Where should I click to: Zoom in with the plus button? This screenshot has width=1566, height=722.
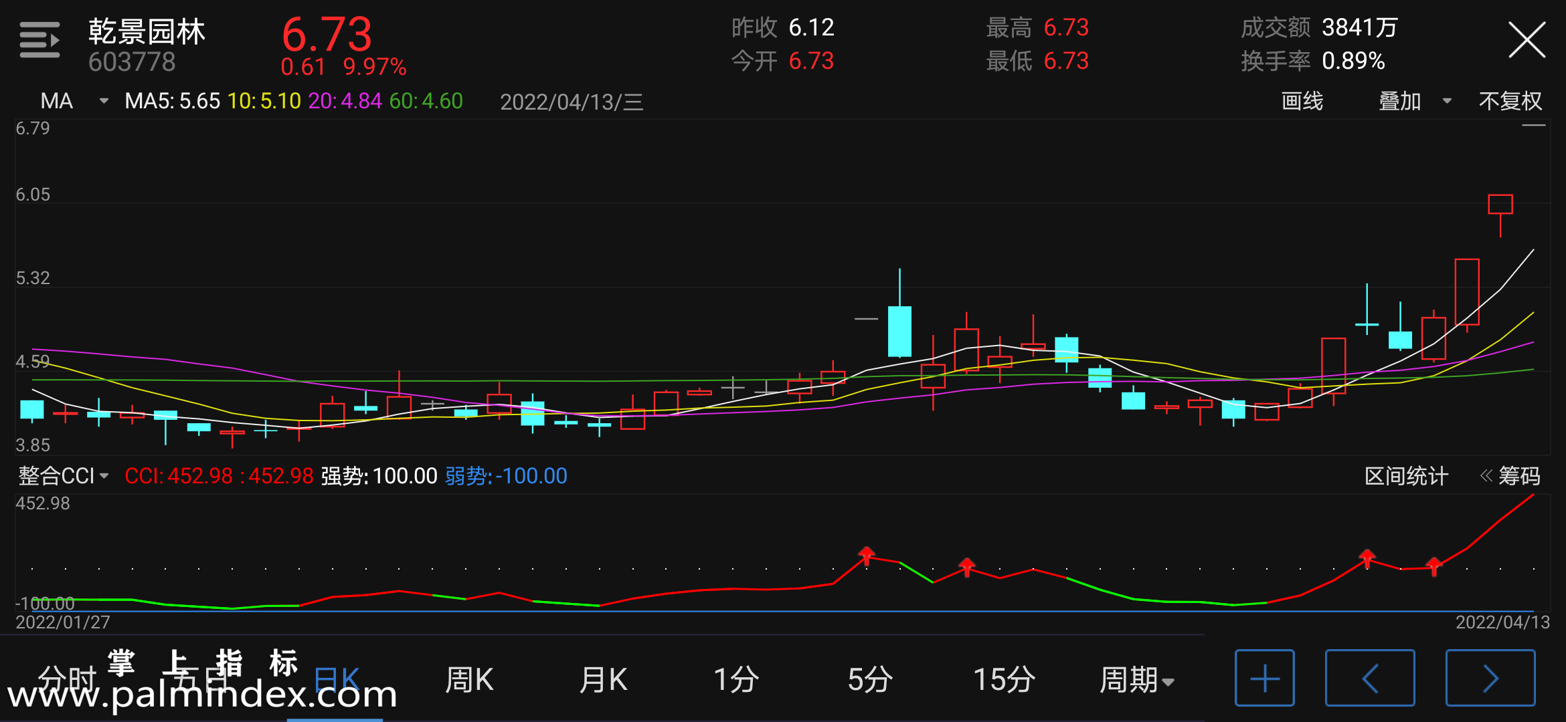coord(1265,678)
